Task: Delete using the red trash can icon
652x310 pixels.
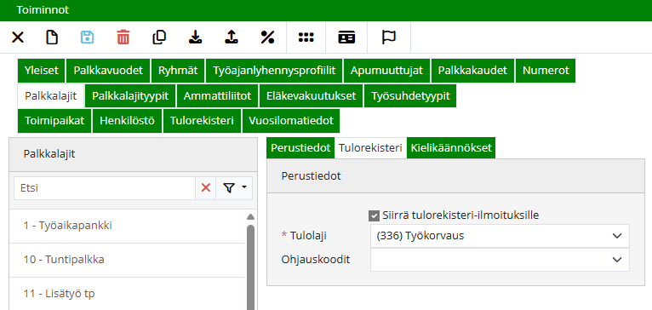Action: (x=123, y=37)
